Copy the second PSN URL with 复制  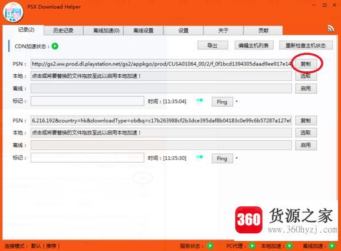(306, 121)
